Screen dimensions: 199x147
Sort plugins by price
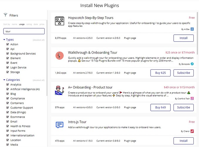click(42, 24)
